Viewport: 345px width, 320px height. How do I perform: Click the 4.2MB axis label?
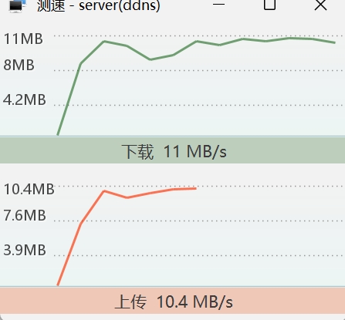[25, 99]
